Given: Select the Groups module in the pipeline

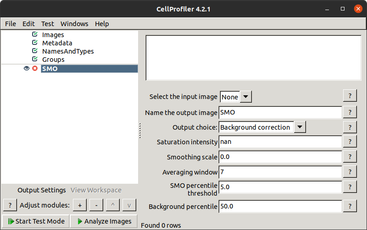Looking at the screenshot, I should (53, 60).
